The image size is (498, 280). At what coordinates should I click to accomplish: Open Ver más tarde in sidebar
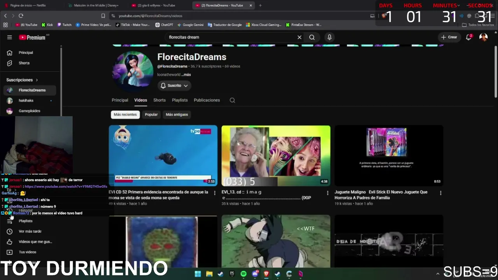(x=30, y=231)
